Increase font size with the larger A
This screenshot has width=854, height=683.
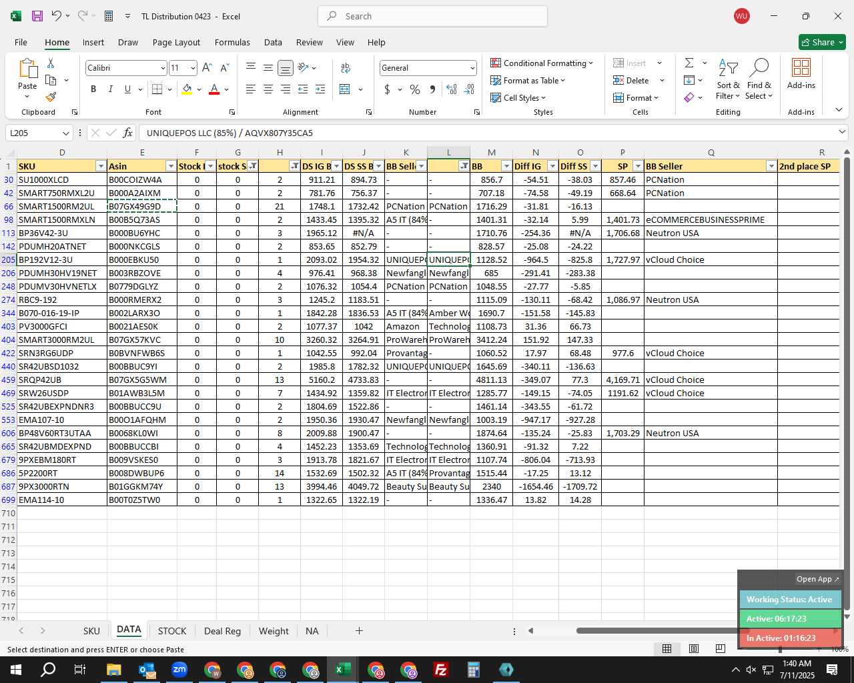[207, 68]
